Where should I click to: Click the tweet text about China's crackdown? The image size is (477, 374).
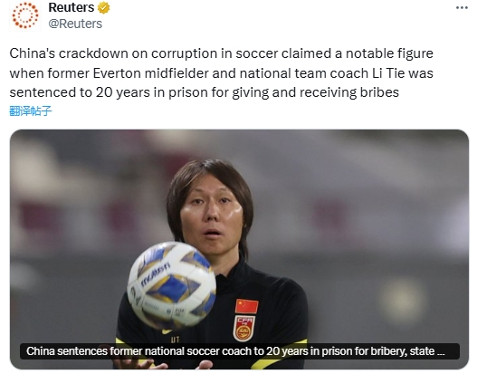(222, 72)
